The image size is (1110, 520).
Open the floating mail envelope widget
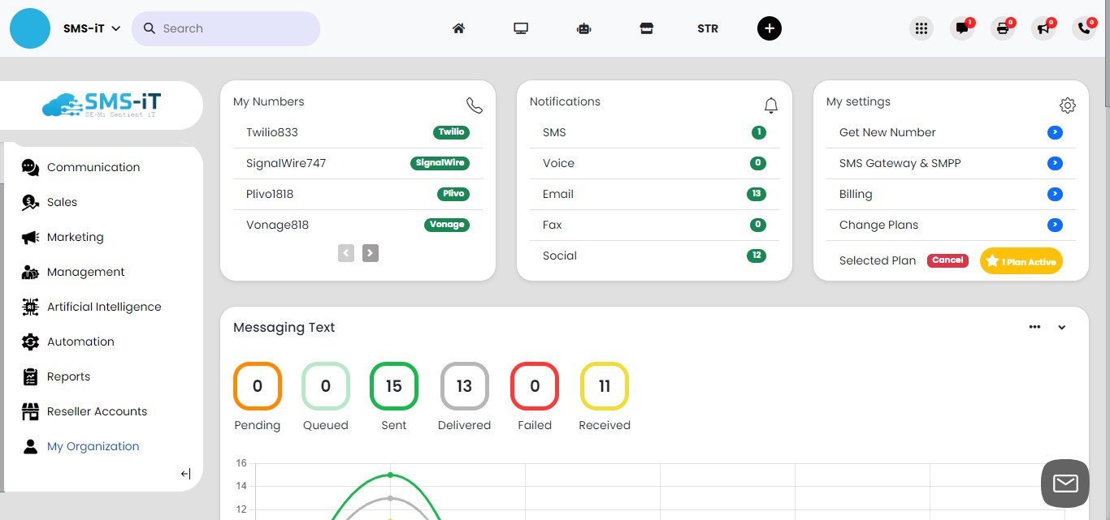coord(1064,483)
